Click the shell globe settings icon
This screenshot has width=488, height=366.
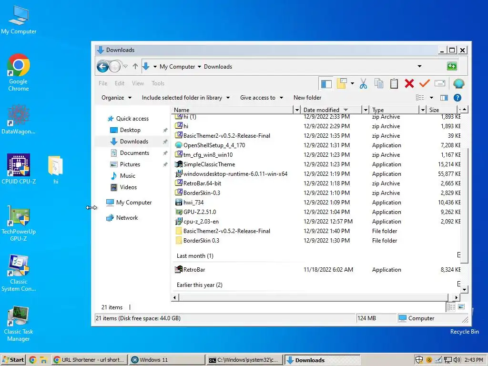click(x=458, y=83)
